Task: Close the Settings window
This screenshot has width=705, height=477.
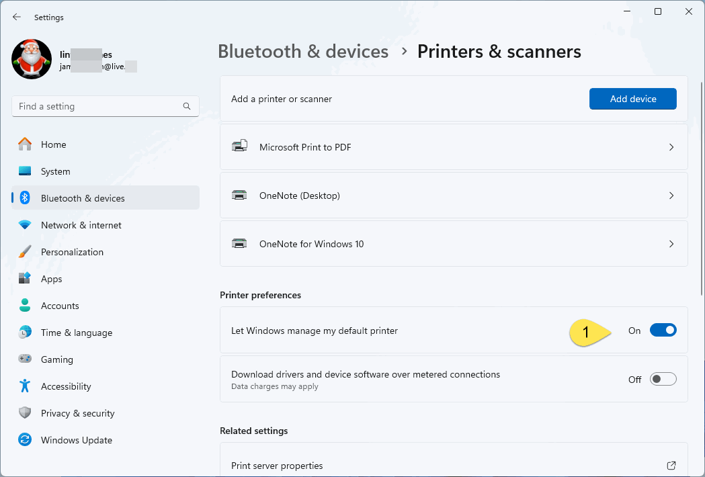Action: point(688,11)
